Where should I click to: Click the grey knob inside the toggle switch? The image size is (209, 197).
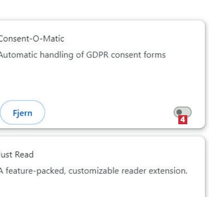(x=179, y=112)
